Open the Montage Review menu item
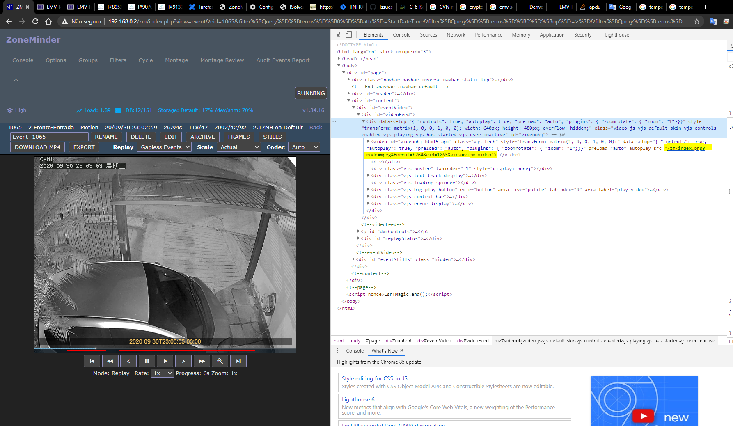The height and width of the screenshot is (426, 733). click(x=222, y=60)
